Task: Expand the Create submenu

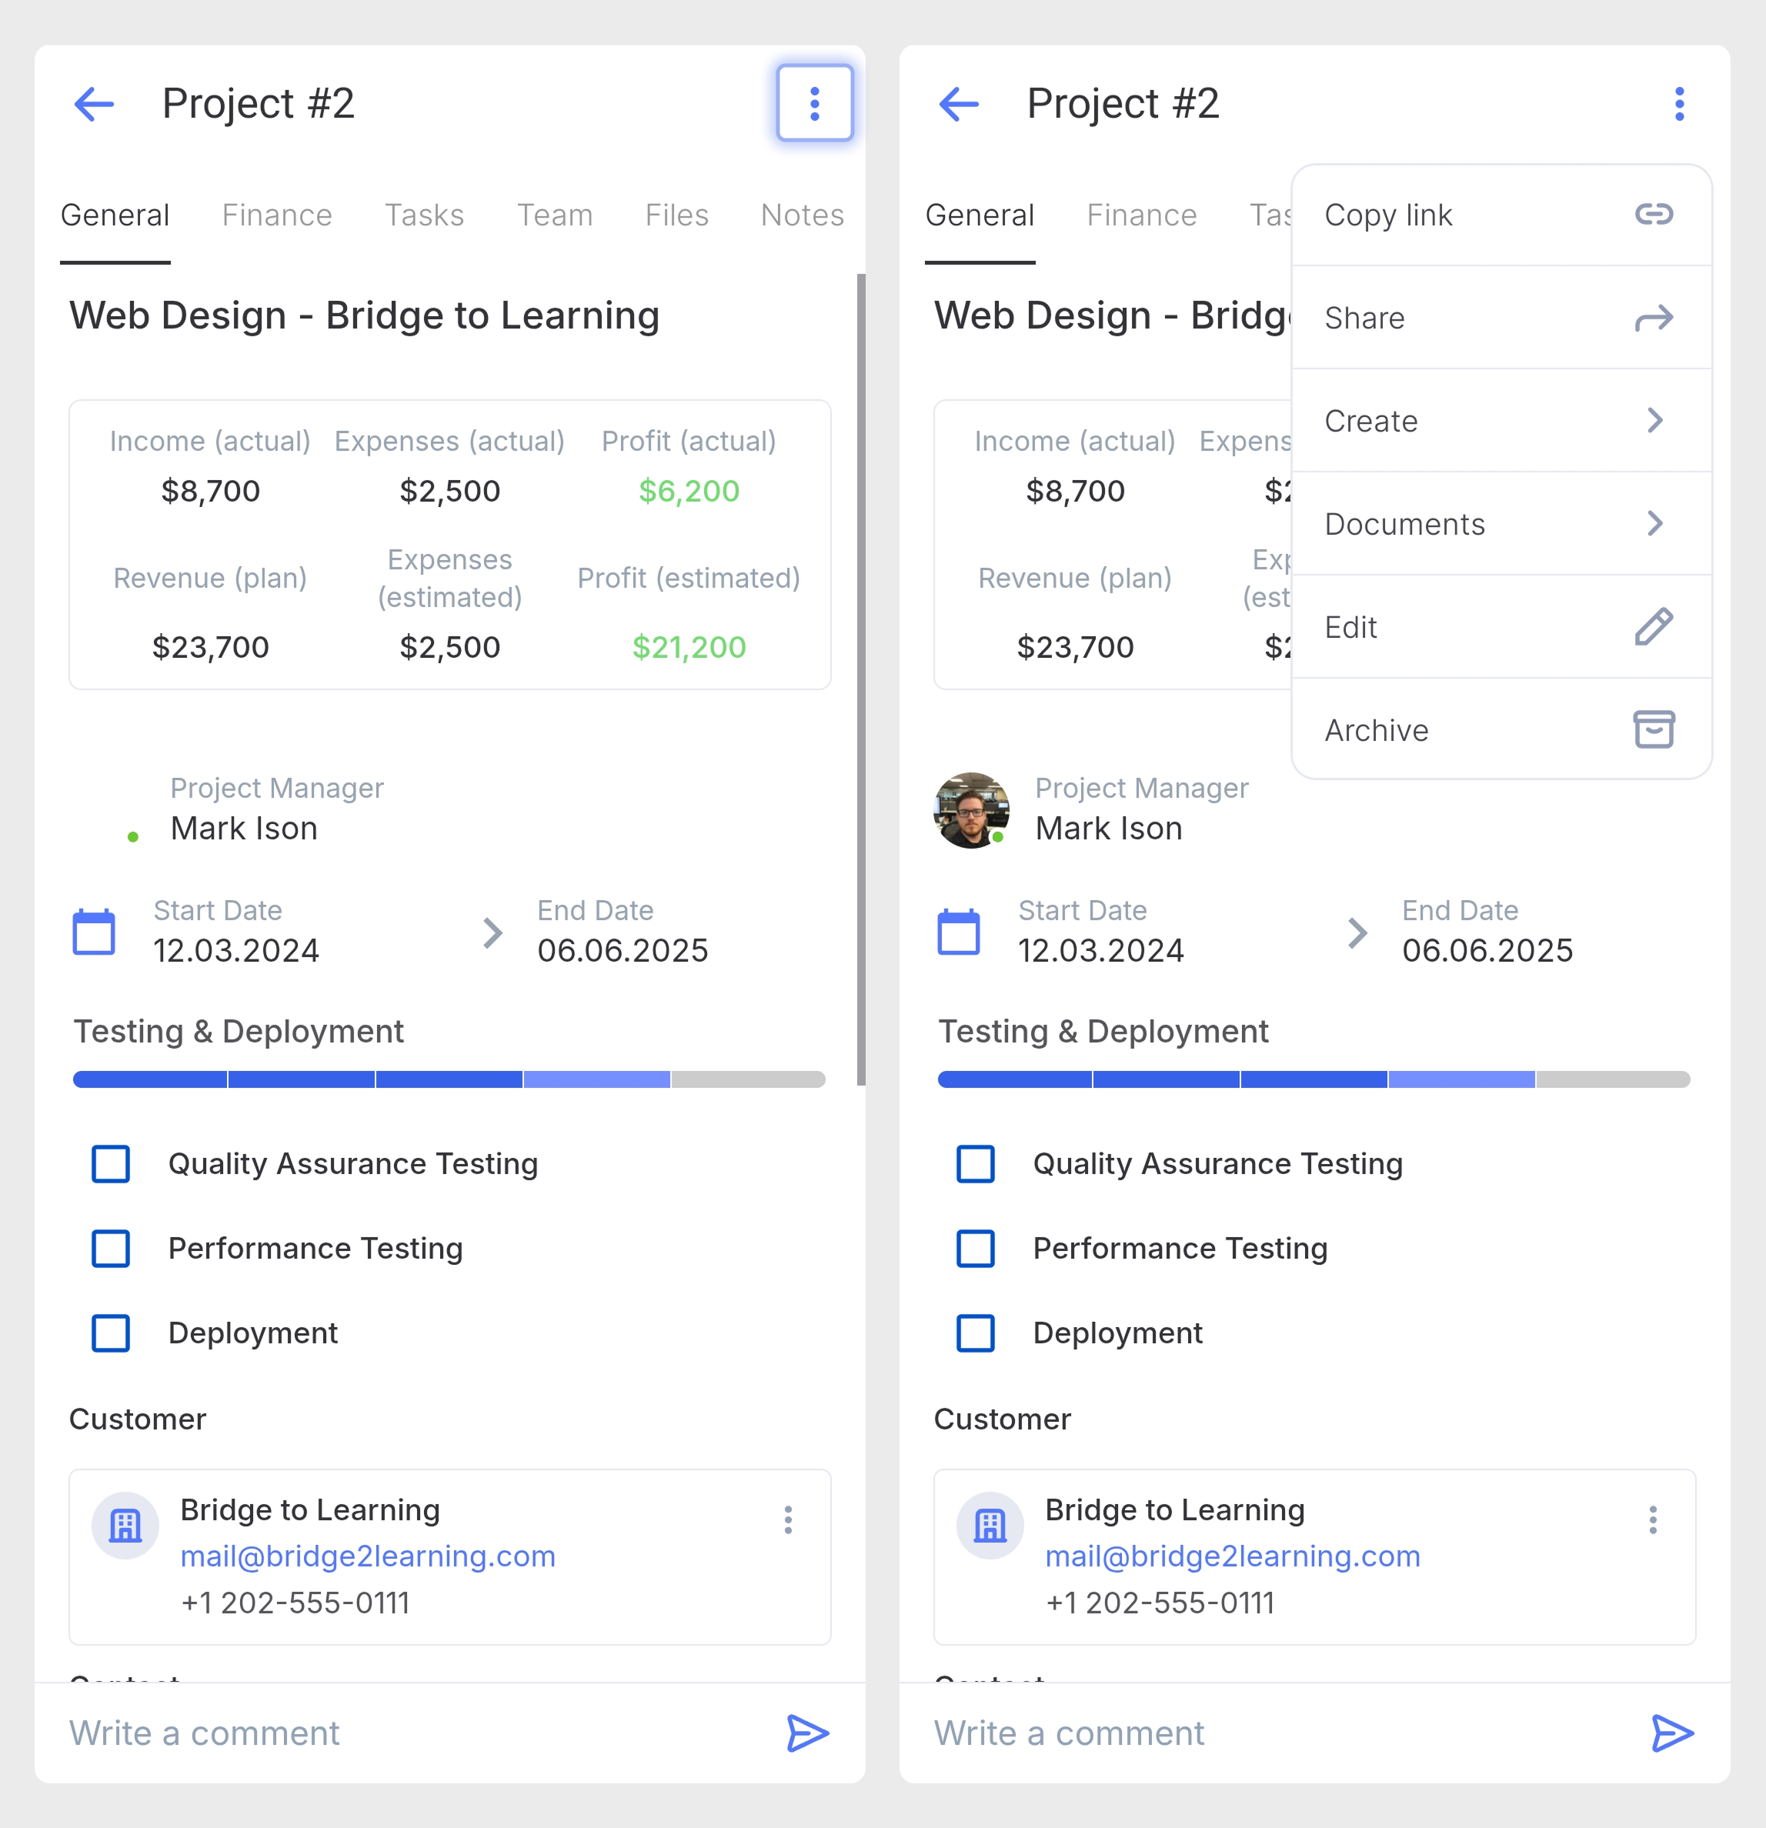Action: 1501,421
